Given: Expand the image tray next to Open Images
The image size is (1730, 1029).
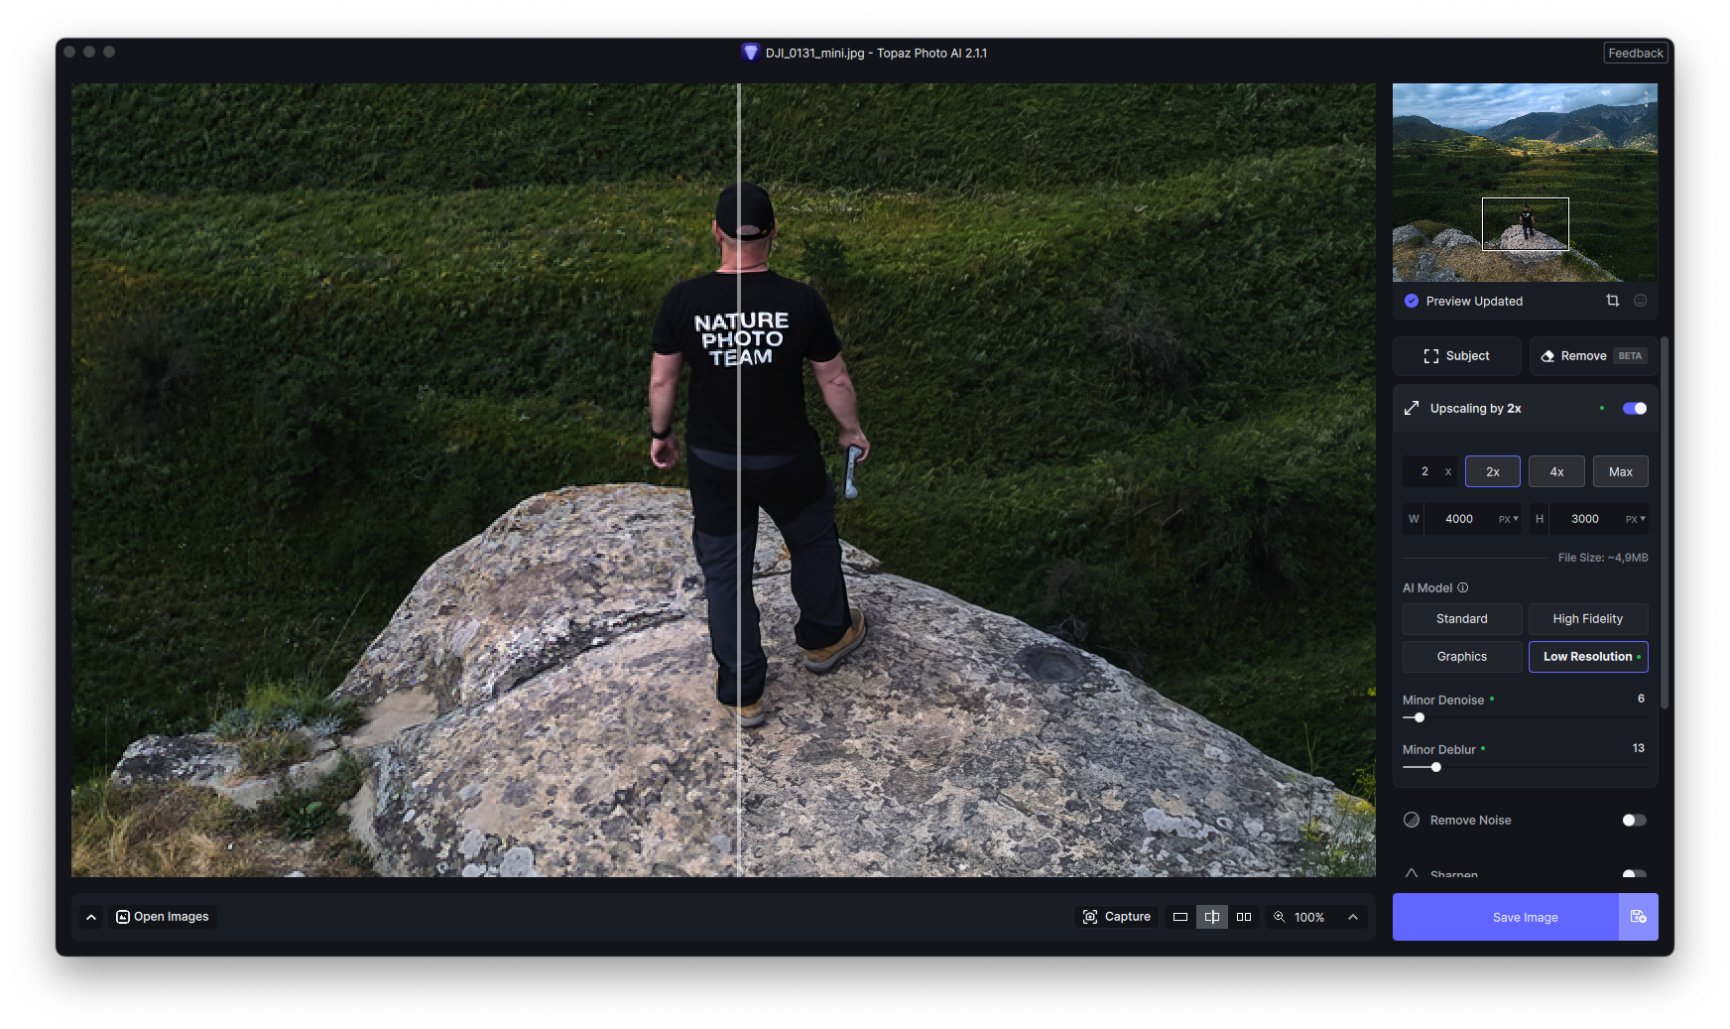Looking at the screenshot, I should 91,917.
